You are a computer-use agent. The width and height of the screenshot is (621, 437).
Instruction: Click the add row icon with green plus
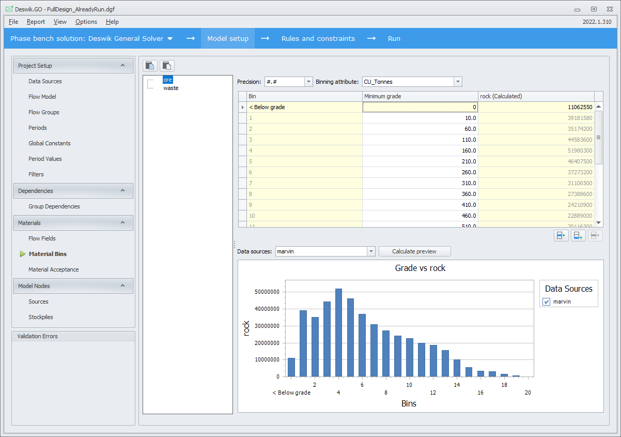578,236
